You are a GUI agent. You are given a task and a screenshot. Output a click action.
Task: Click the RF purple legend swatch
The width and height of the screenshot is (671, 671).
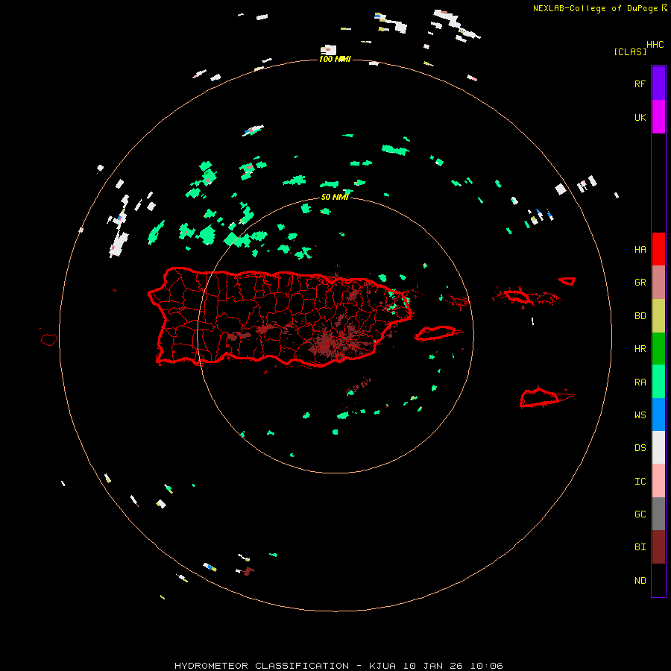click(658, 84)
